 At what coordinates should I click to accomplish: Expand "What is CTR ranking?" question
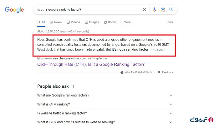[171, 104]
